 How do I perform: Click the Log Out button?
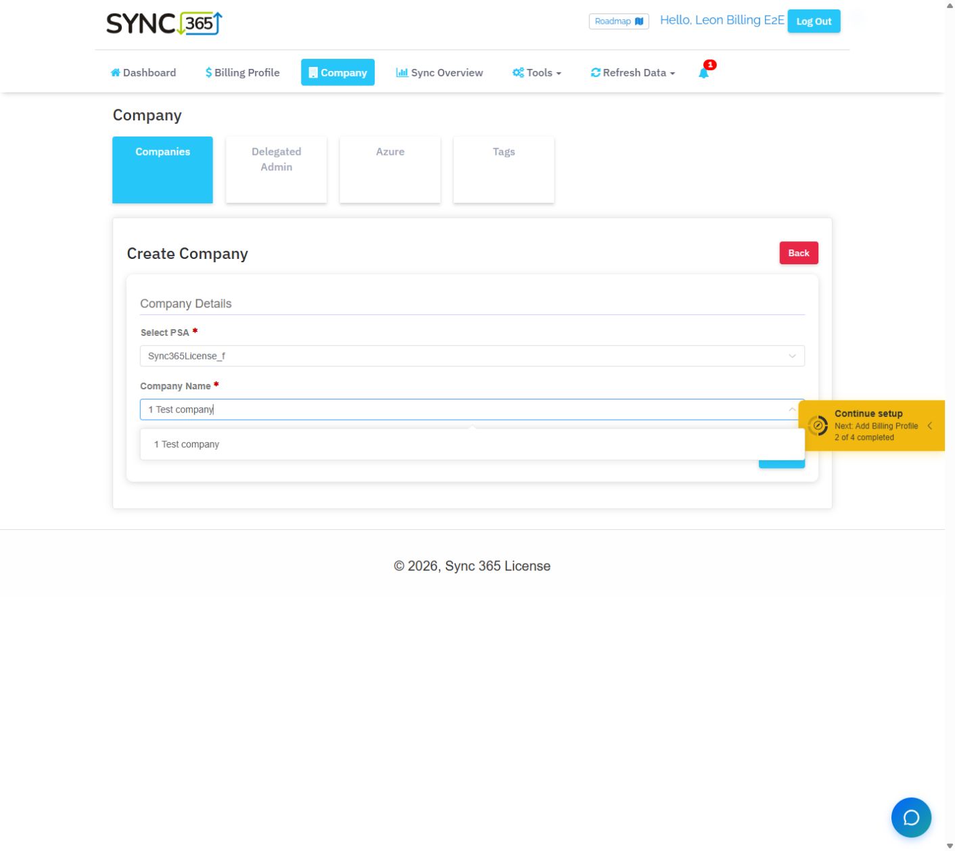pos(814,21)
